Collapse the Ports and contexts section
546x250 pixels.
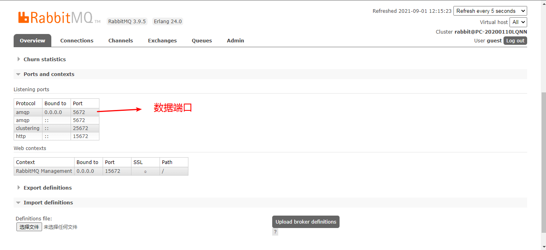click(49, 74)
